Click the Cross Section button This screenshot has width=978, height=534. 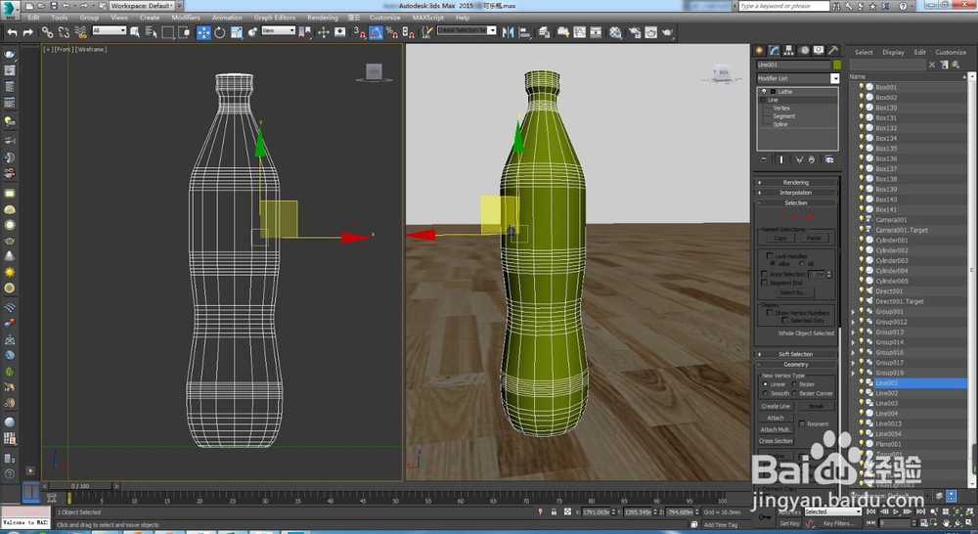click(776, 441)
